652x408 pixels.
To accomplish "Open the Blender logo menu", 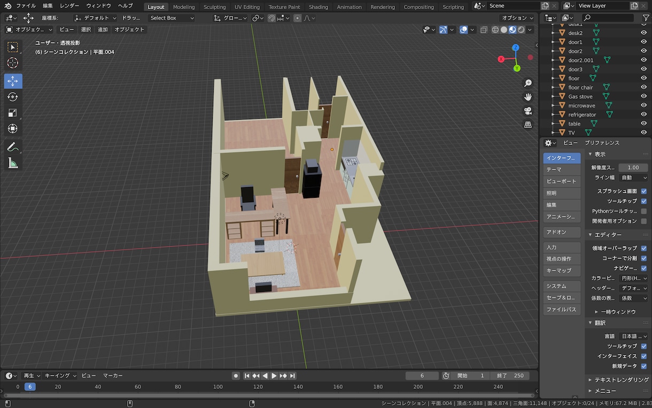I will click(7, 6).
